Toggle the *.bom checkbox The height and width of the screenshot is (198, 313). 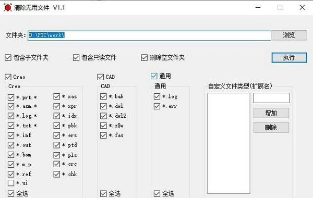[11, 155]
